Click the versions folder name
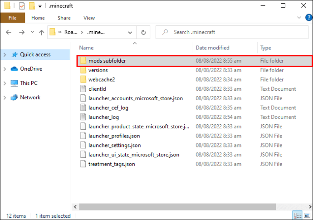This screenshot has height=220, width=313. coord(98,70)
